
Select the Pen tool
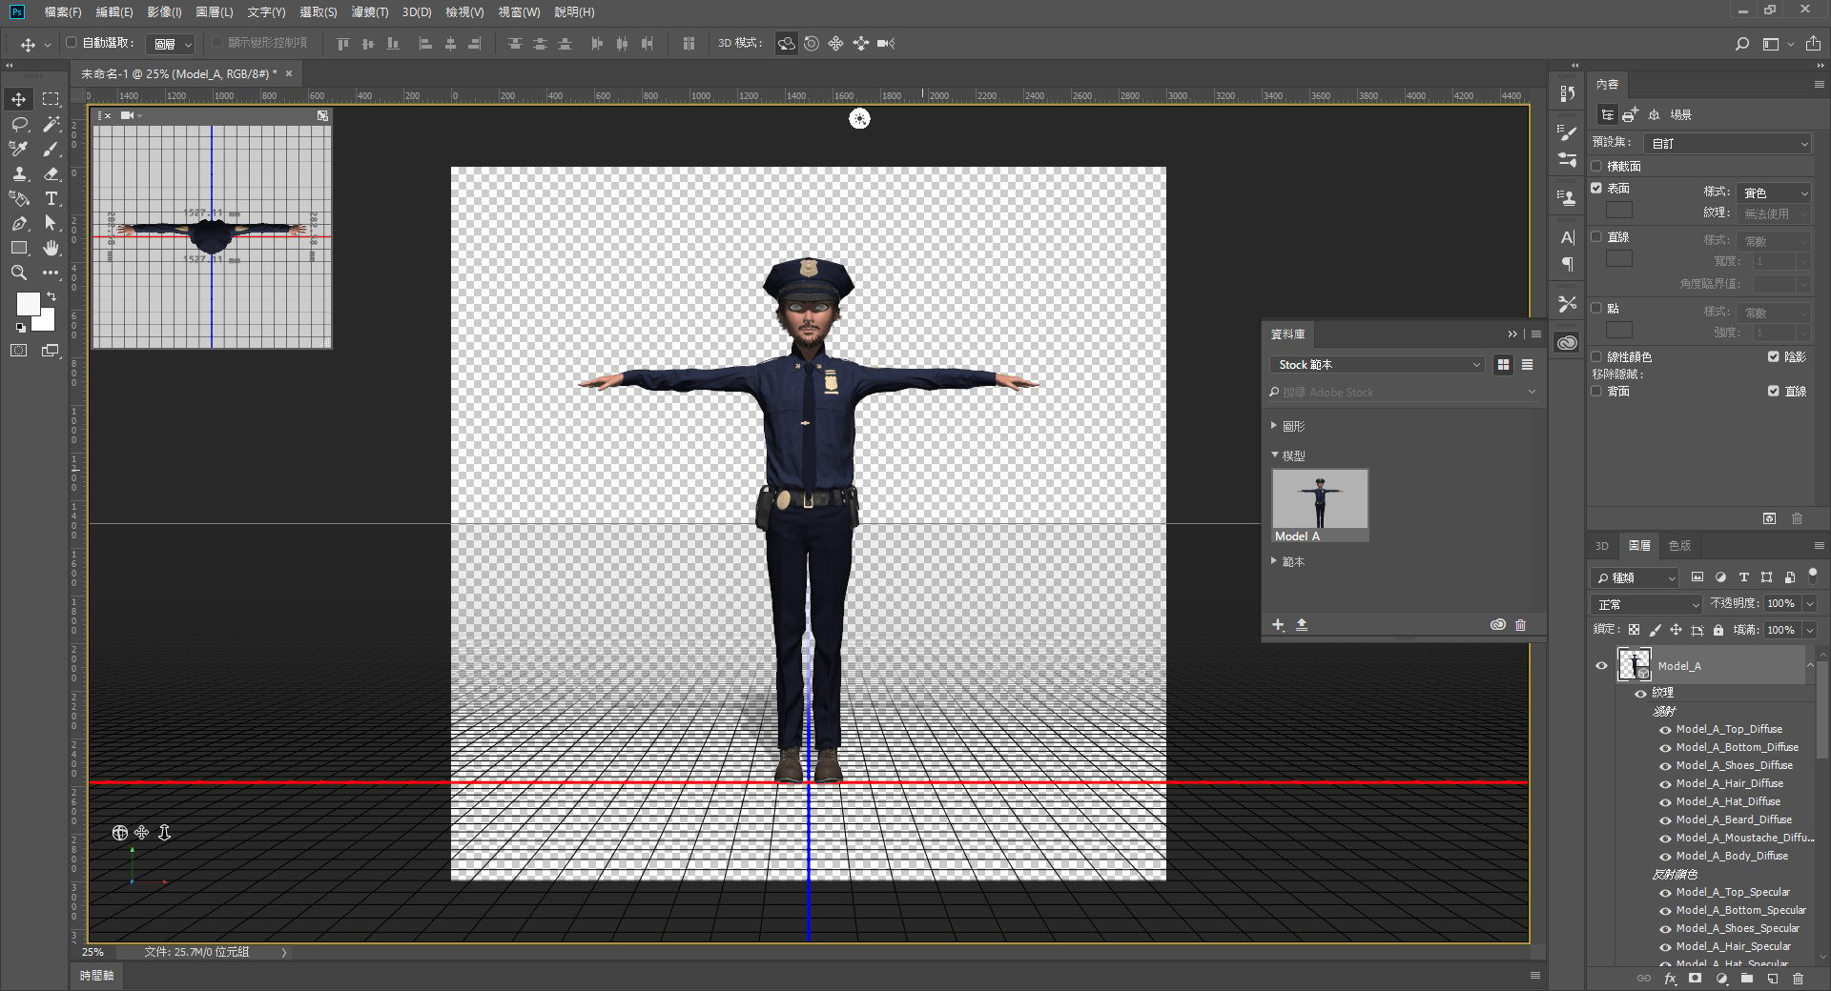19,223
